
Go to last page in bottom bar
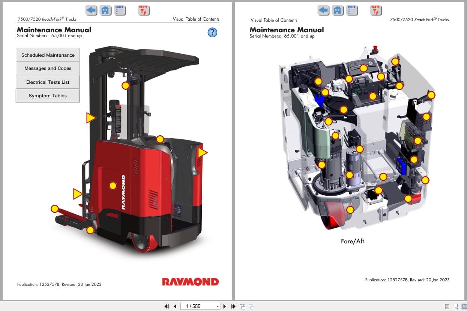click(233, 306)
